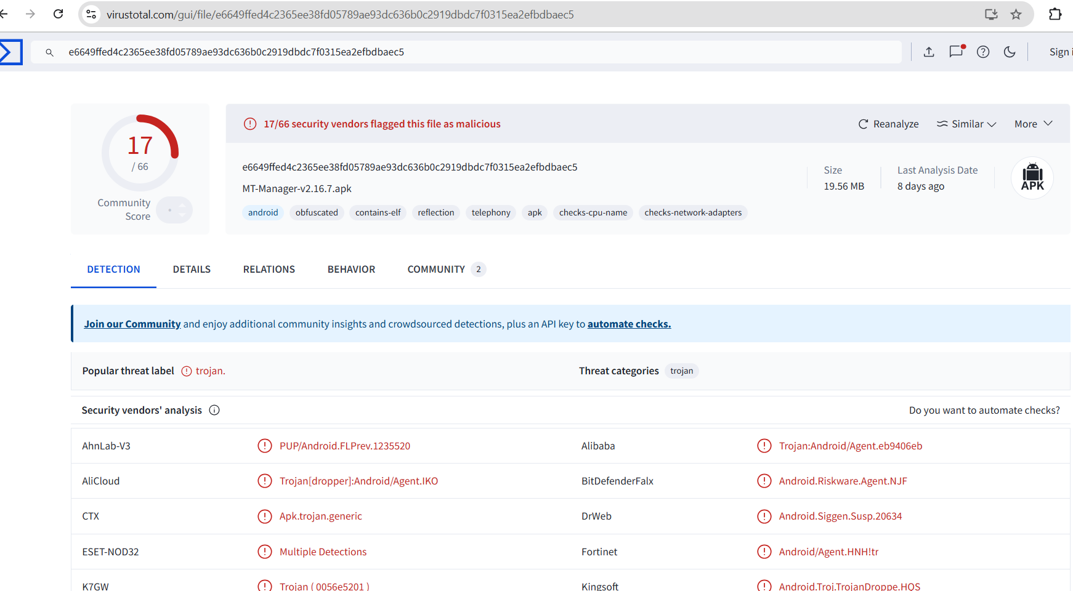Image resolution: width=1073 pixels, height=591 pixels.
Task: Open the browser extensions puzzle icon
Action: click(1055, 14)
